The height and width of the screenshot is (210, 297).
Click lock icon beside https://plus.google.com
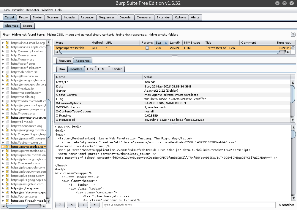coord(7,176)
